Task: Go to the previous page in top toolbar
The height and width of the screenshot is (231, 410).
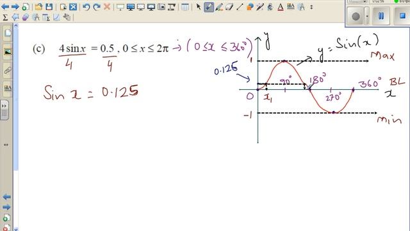Action: coord(5,7)
